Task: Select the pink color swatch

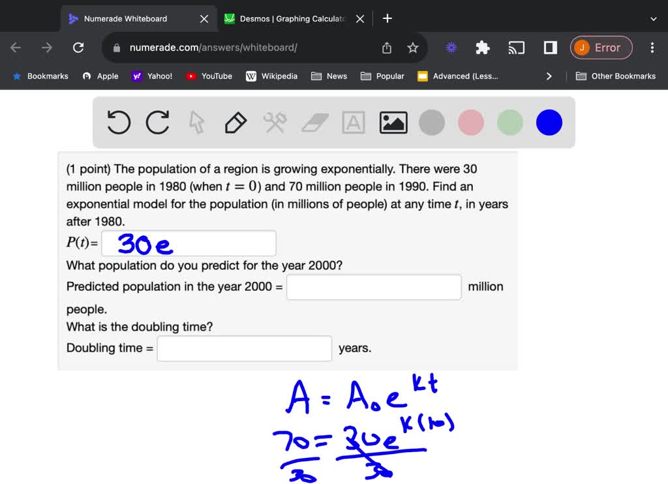Action: [470, 122]
